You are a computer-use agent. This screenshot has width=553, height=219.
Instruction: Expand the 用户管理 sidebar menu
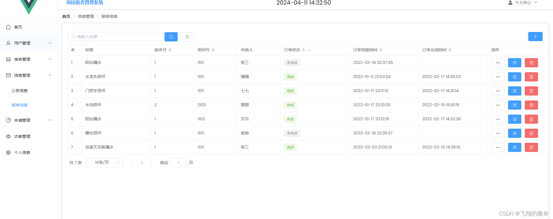(29, 43)
